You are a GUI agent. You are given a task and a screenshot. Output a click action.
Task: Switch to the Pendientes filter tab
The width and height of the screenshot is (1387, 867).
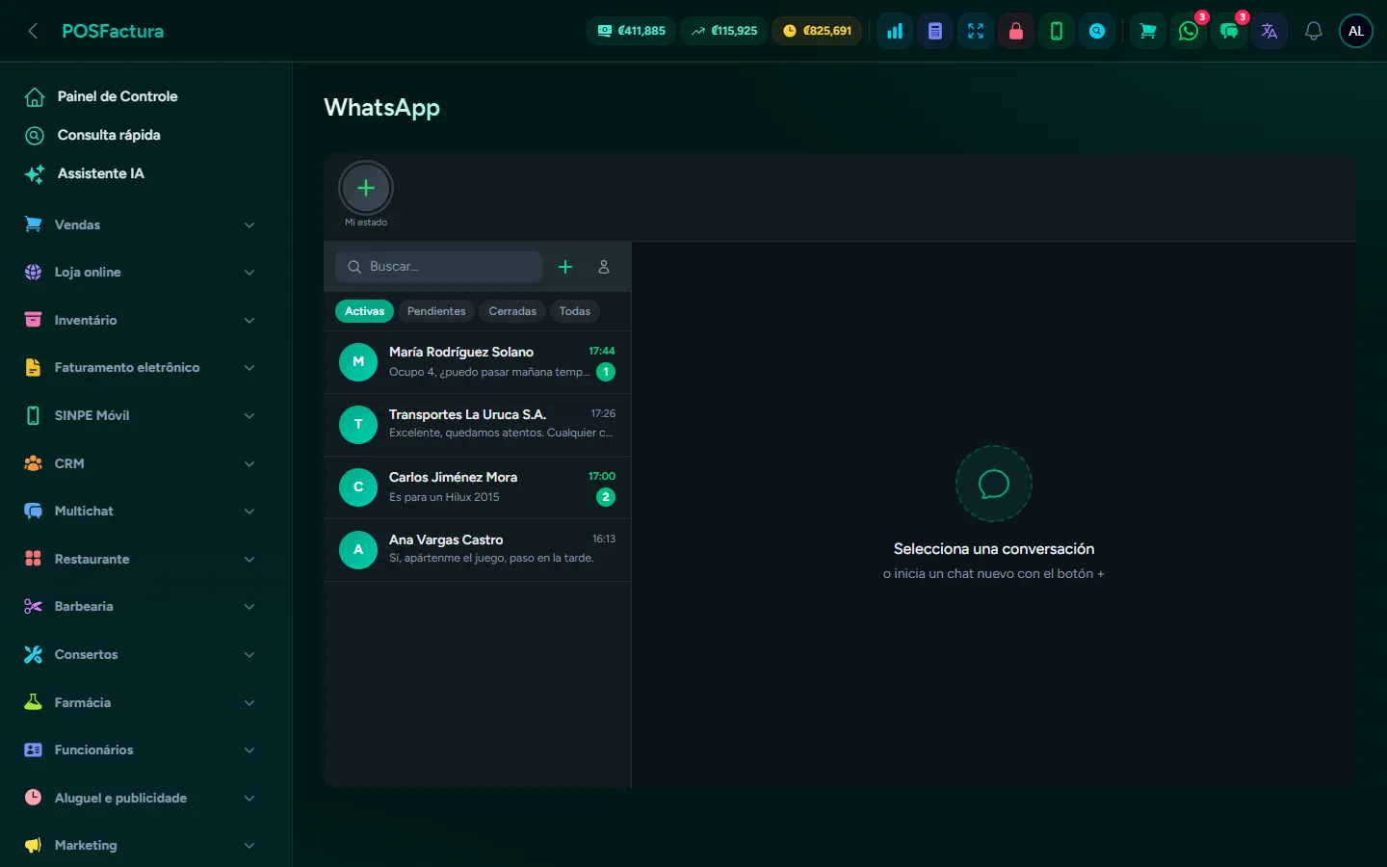pos(436,311)
